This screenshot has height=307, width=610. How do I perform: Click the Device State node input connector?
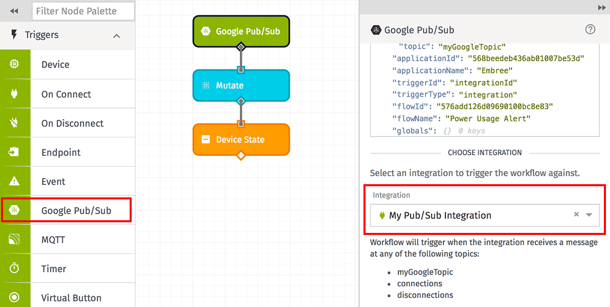[241, 124]
